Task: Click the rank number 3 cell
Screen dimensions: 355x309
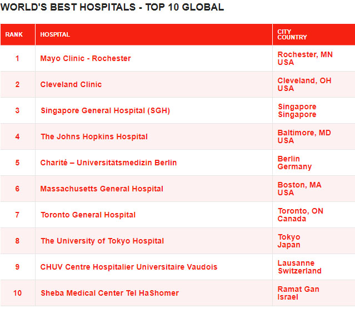Action: click(x=17, y=111)
